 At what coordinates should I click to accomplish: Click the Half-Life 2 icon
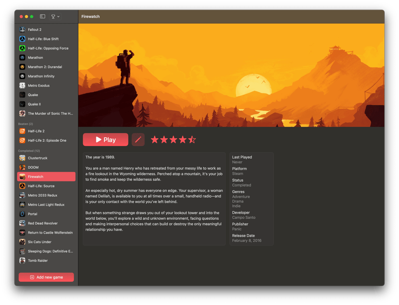click(x=22, y=131)
